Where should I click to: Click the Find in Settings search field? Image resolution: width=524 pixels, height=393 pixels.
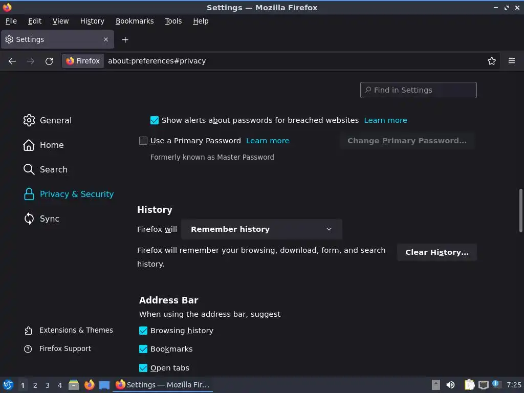click(x=419, y=90)
